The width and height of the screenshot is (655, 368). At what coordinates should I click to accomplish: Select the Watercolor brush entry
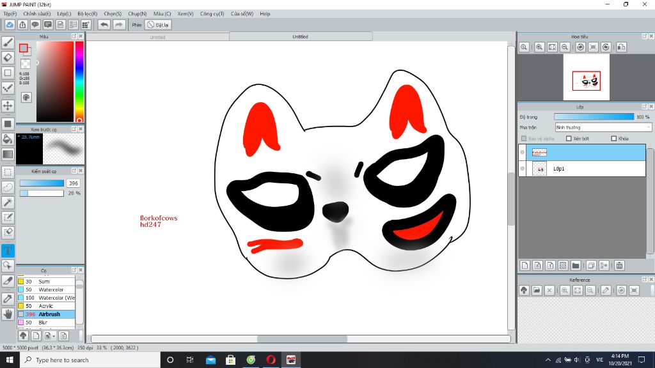click(x=46, y=289)
